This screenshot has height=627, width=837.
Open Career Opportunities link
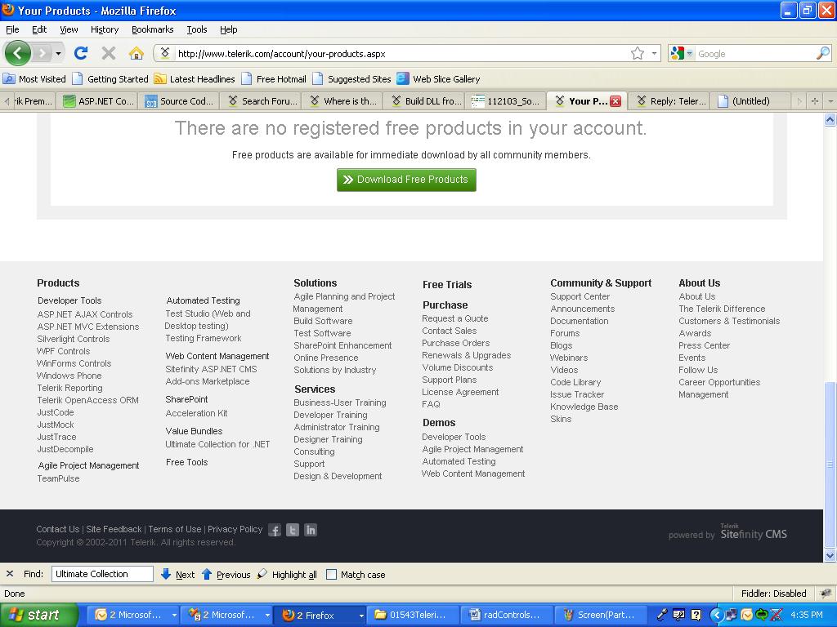(x=719, y=382)
